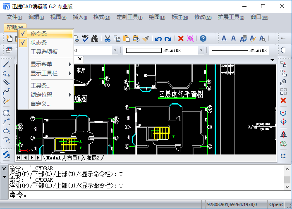This screenshot has width=292, height=209.
Task: Close the current drawing document tab
Action: 80,59
